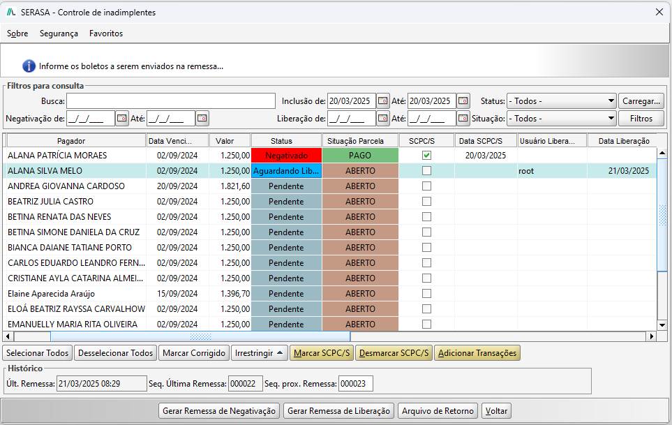Image resolution: width=672 pixels, height=425 pixels.
Task: Click the Filtros button
Action: pos(641,118)
